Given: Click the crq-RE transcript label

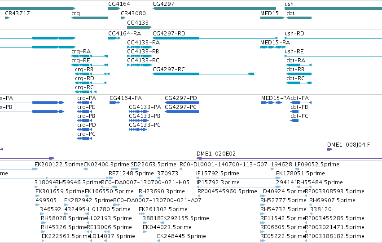Looking at the screenshot, I should tap(81, 61).
